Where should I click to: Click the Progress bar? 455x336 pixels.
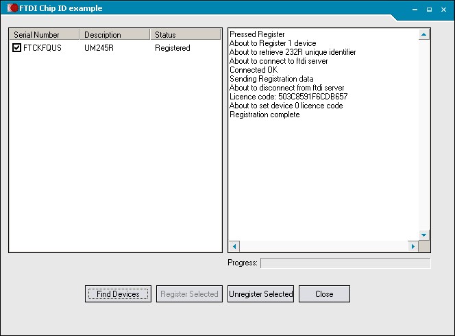point(345,263)
